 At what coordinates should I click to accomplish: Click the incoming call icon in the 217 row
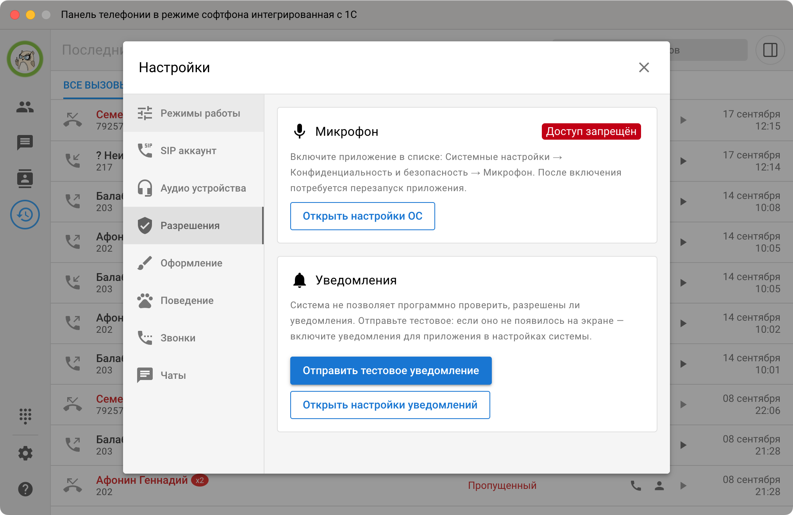pyautogui.click(x=73, y=161)
